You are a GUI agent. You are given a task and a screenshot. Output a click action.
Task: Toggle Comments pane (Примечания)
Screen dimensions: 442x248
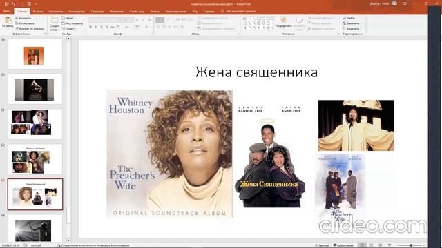[343, 245]
